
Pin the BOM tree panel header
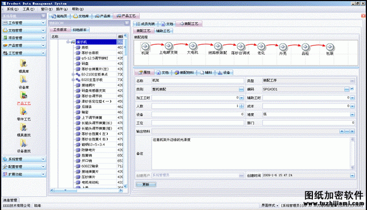(127, 23)
